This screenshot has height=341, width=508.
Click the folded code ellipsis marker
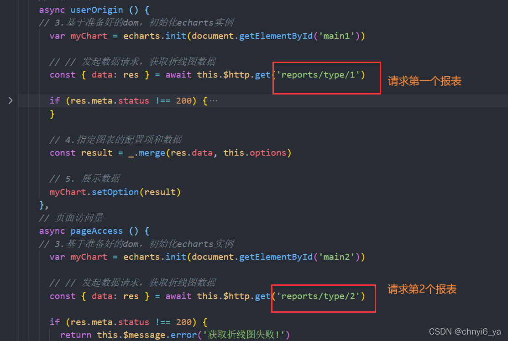(214, 101)
